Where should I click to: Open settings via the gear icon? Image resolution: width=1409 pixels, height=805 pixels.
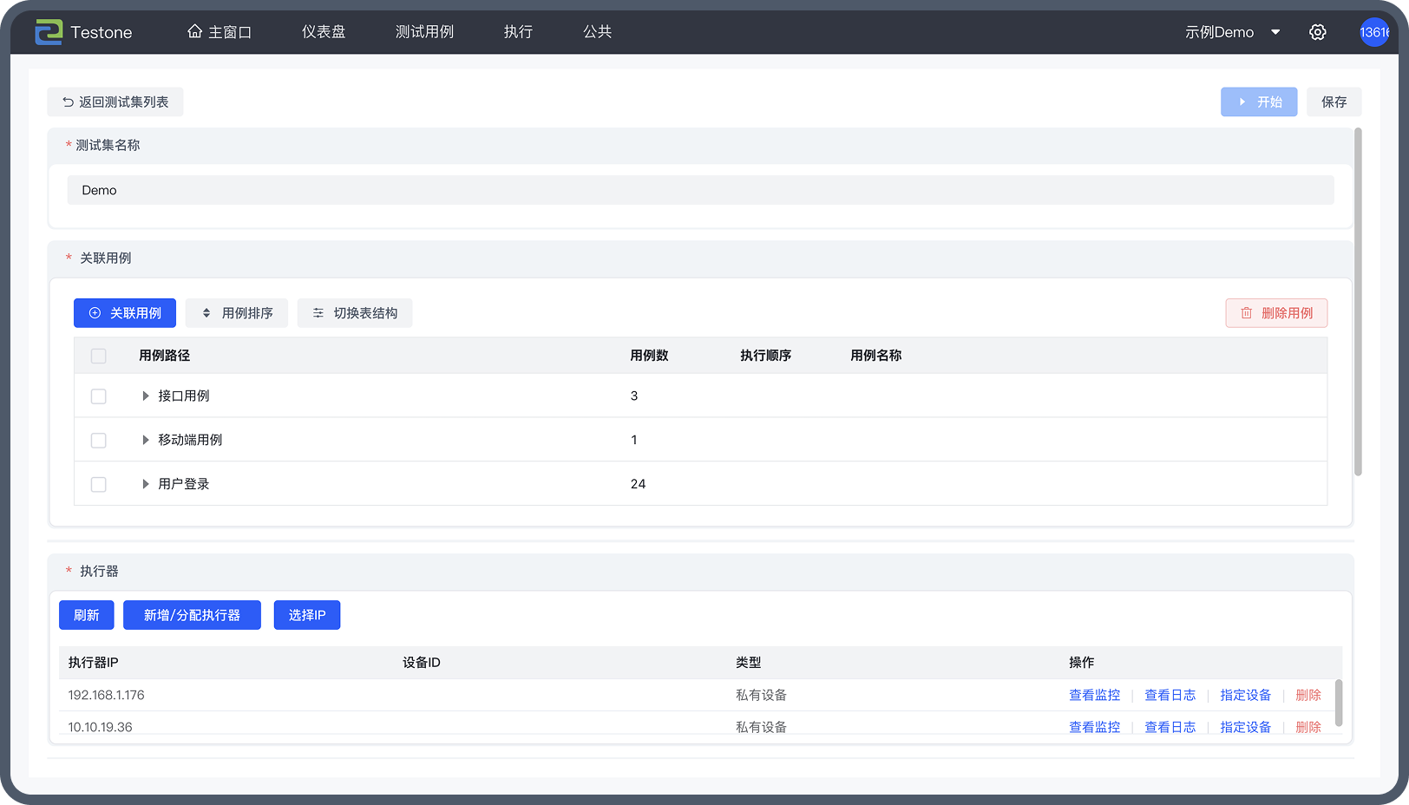(x=1317, y=32)
